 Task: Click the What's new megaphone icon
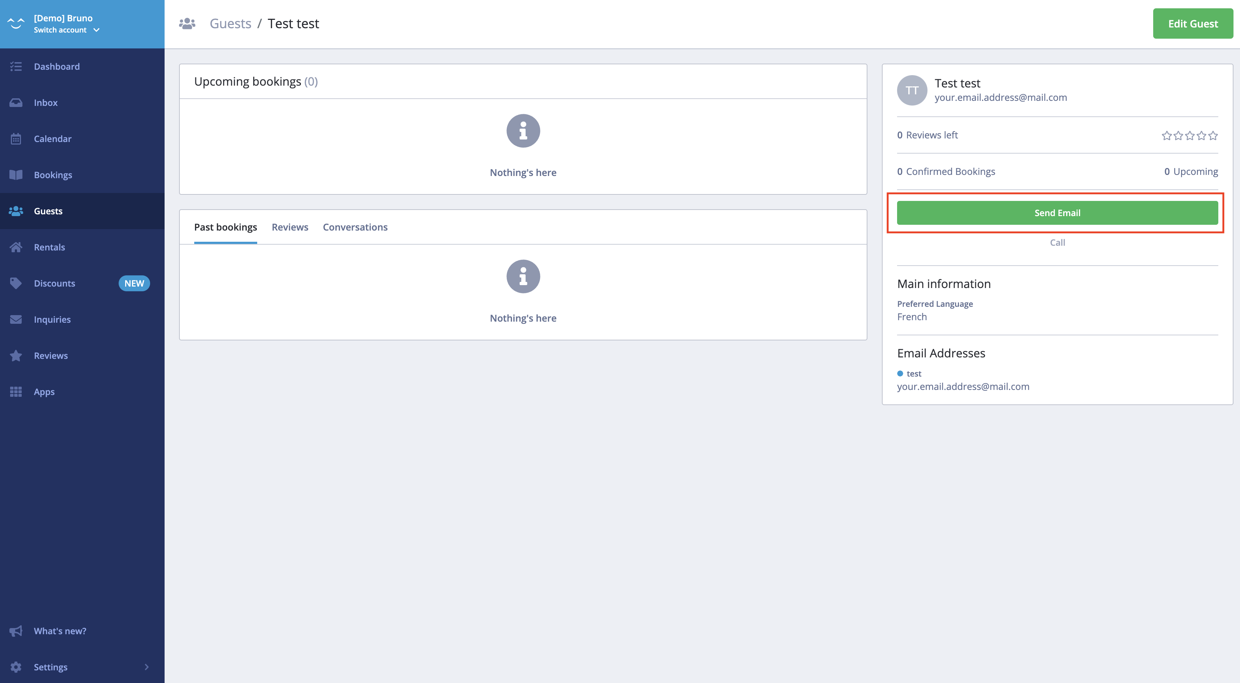[16, 631]
